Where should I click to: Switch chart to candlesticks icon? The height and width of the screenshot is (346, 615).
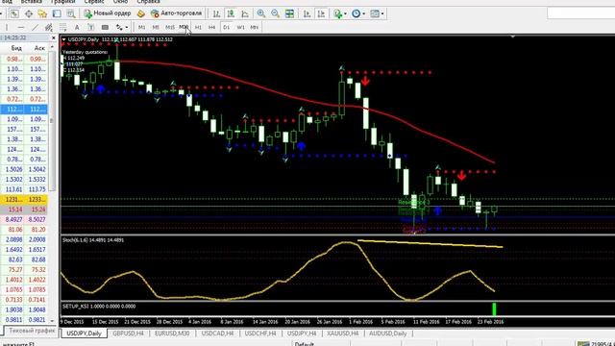pos(231,13)
